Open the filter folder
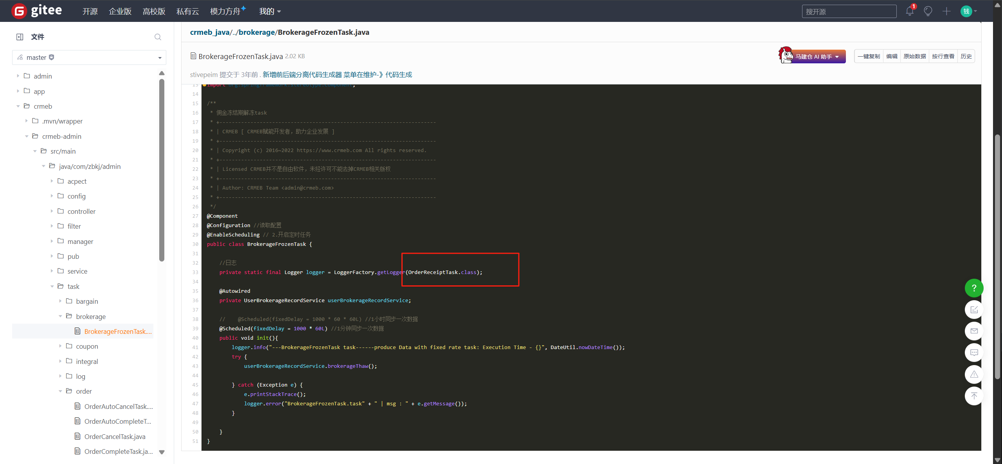Image resolution: width=1002 pixels, height=464 pixels. [x=74, y=226]
